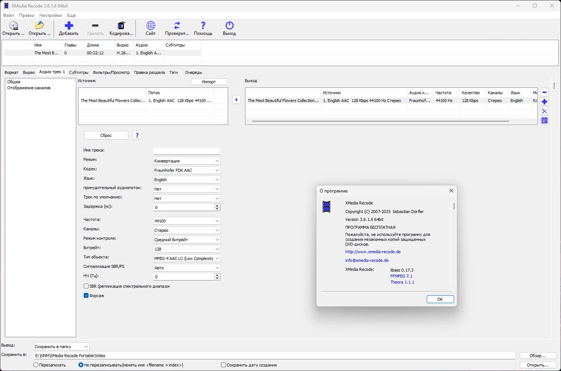Click the output list horizontal scrollbar
This screenshot has height=371, width=561.
click(x=380, y=121)
